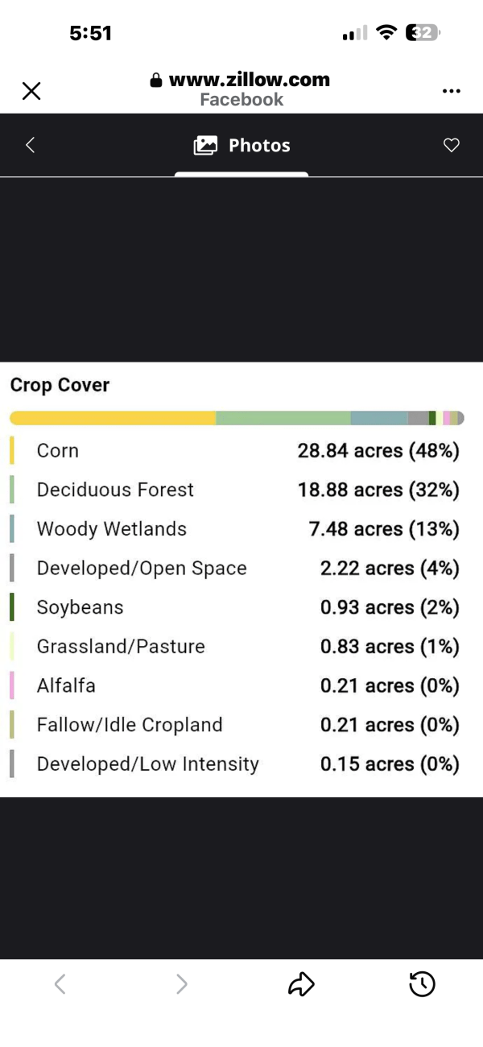Image resolution: width=483 pixels, height=1047 pixels.
Task: Open the three-dot browser options menu
Action: click(452, 91)
